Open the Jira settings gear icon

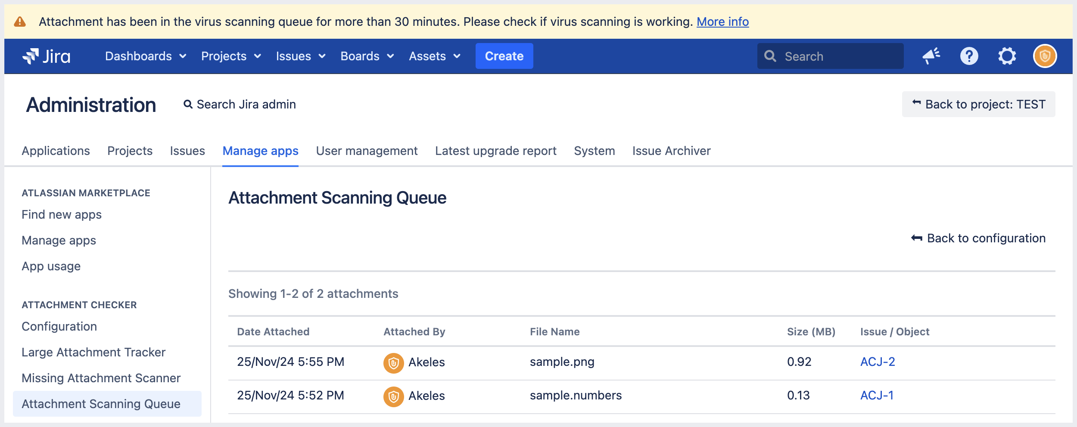click(1007, 56)
